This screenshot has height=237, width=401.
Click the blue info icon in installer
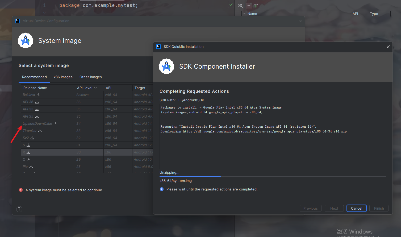162,189
